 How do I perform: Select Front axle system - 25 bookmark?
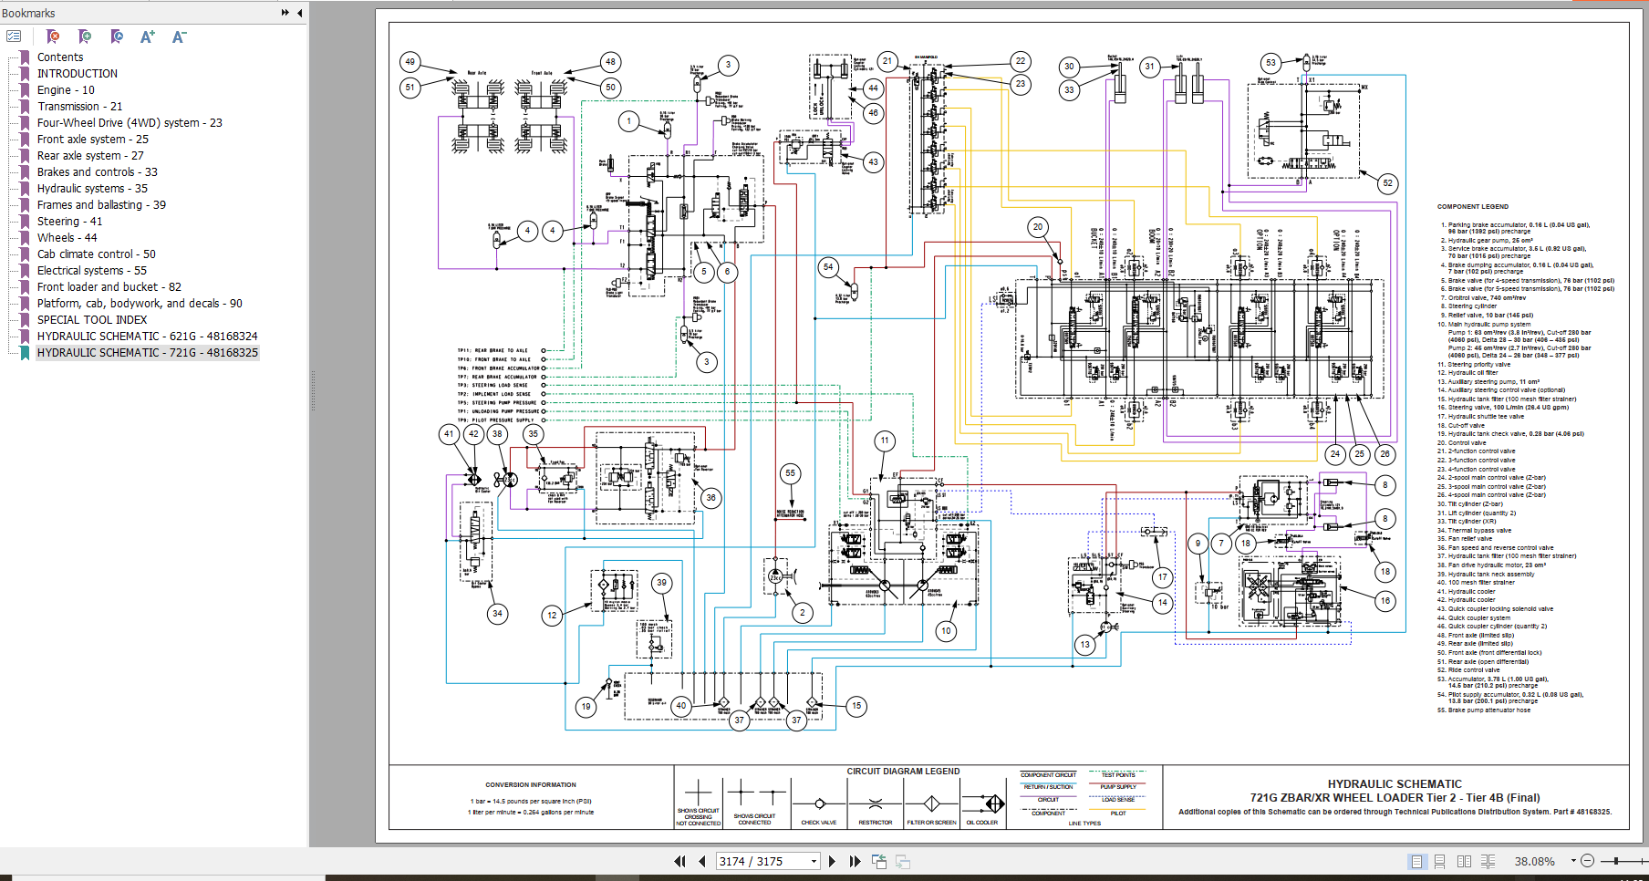(93, 140)
